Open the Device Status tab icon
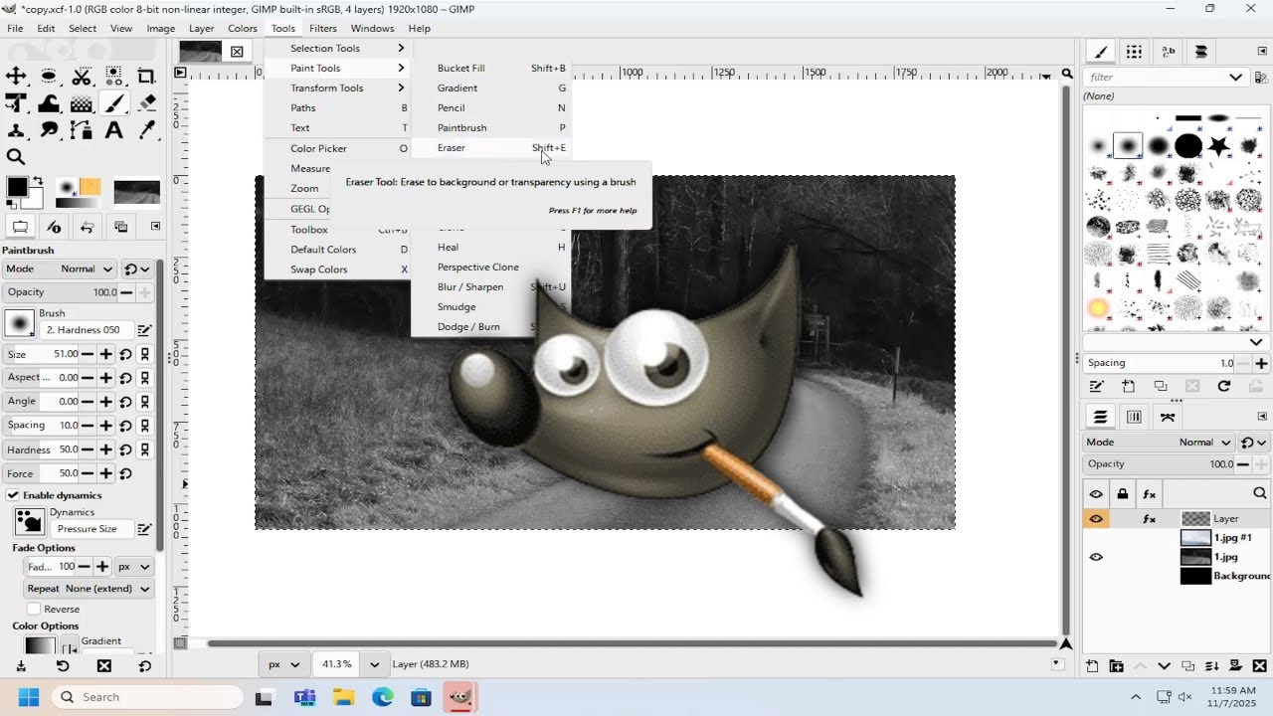The width and height of the screenshot is (1273, 716). (55, 227)
